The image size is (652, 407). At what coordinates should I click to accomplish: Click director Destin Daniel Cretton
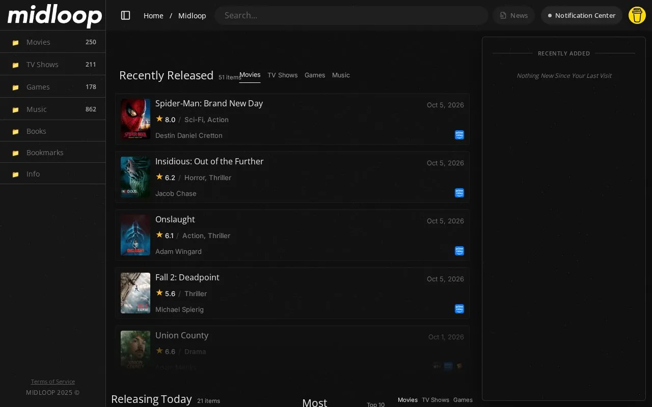coord(189,135)
